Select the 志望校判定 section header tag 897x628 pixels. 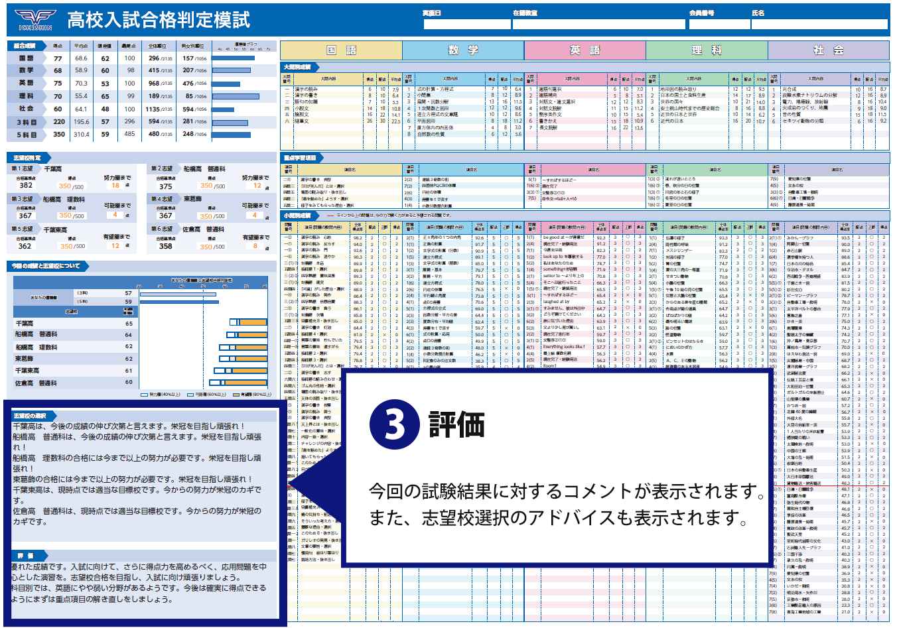coord(28,158)
